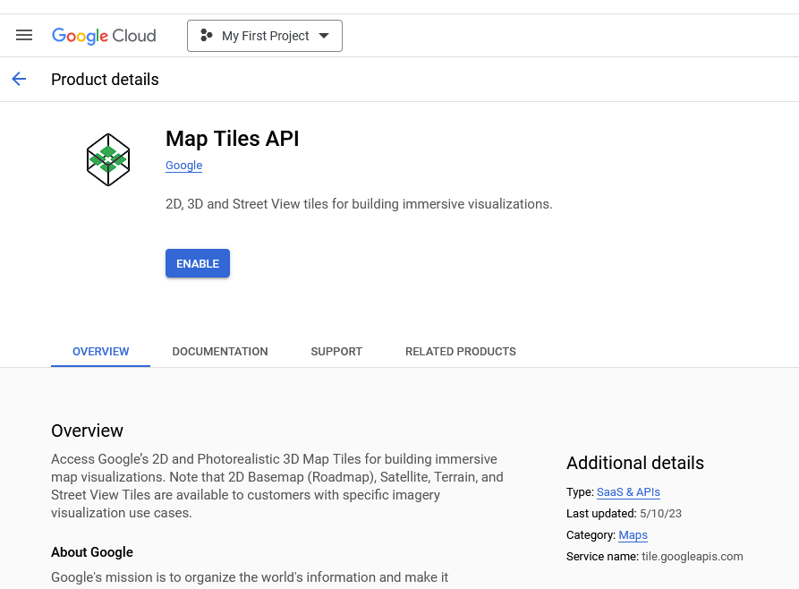Open the My First Project selector

(x=265, y=36)
